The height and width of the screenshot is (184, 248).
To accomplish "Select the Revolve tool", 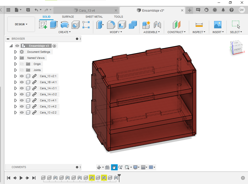I will point(65,25).
